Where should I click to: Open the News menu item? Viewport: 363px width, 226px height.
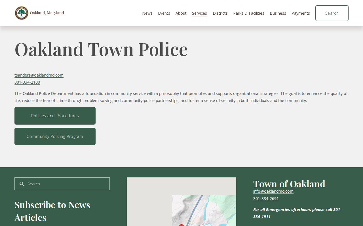(147, 13)
